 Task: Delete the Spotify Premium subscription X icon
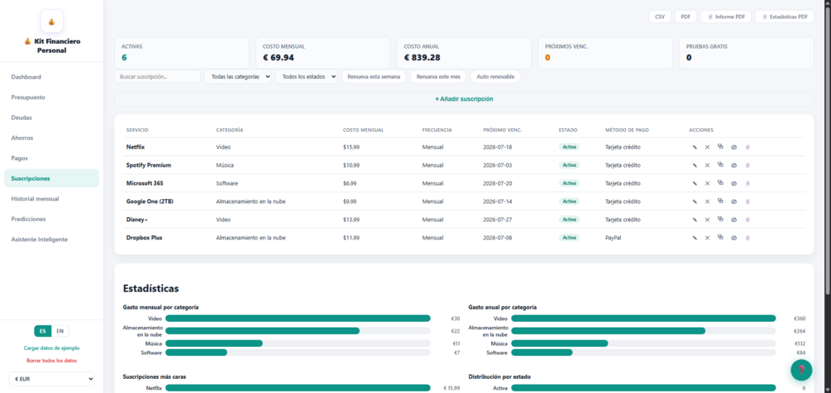pyautogui.click(x=707, y=165)
